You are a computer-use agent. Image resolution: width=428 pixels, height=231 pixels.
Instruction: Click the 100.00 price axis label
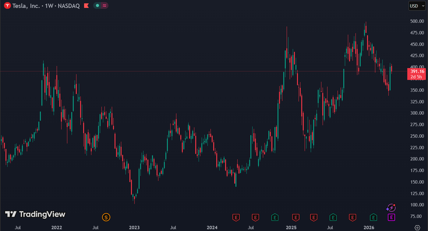(417, 205)
